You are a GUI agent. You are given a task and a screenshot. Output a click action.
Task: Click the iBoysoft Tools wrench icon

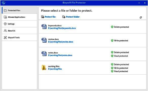click(x=5, y=38)
